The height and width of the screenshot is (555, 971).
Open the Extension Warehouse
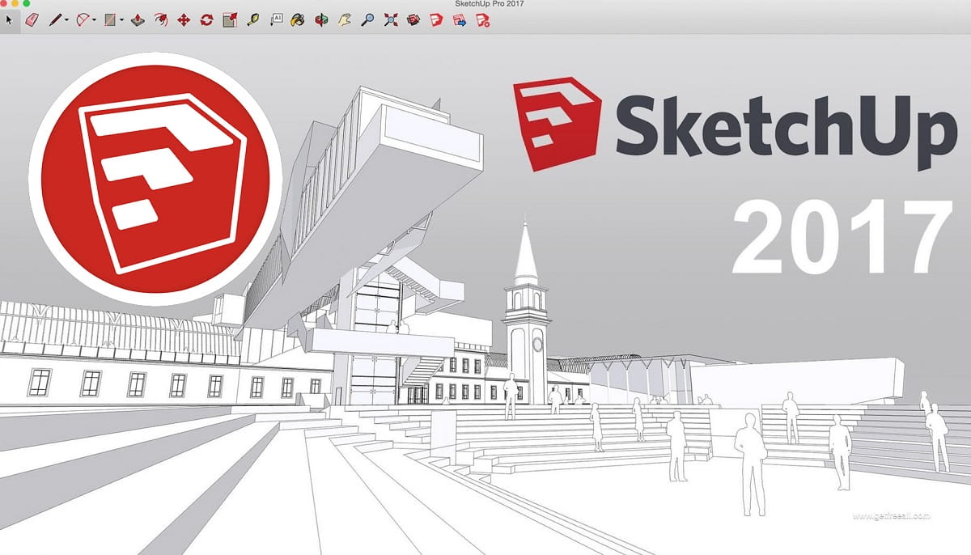click(437, 19)
